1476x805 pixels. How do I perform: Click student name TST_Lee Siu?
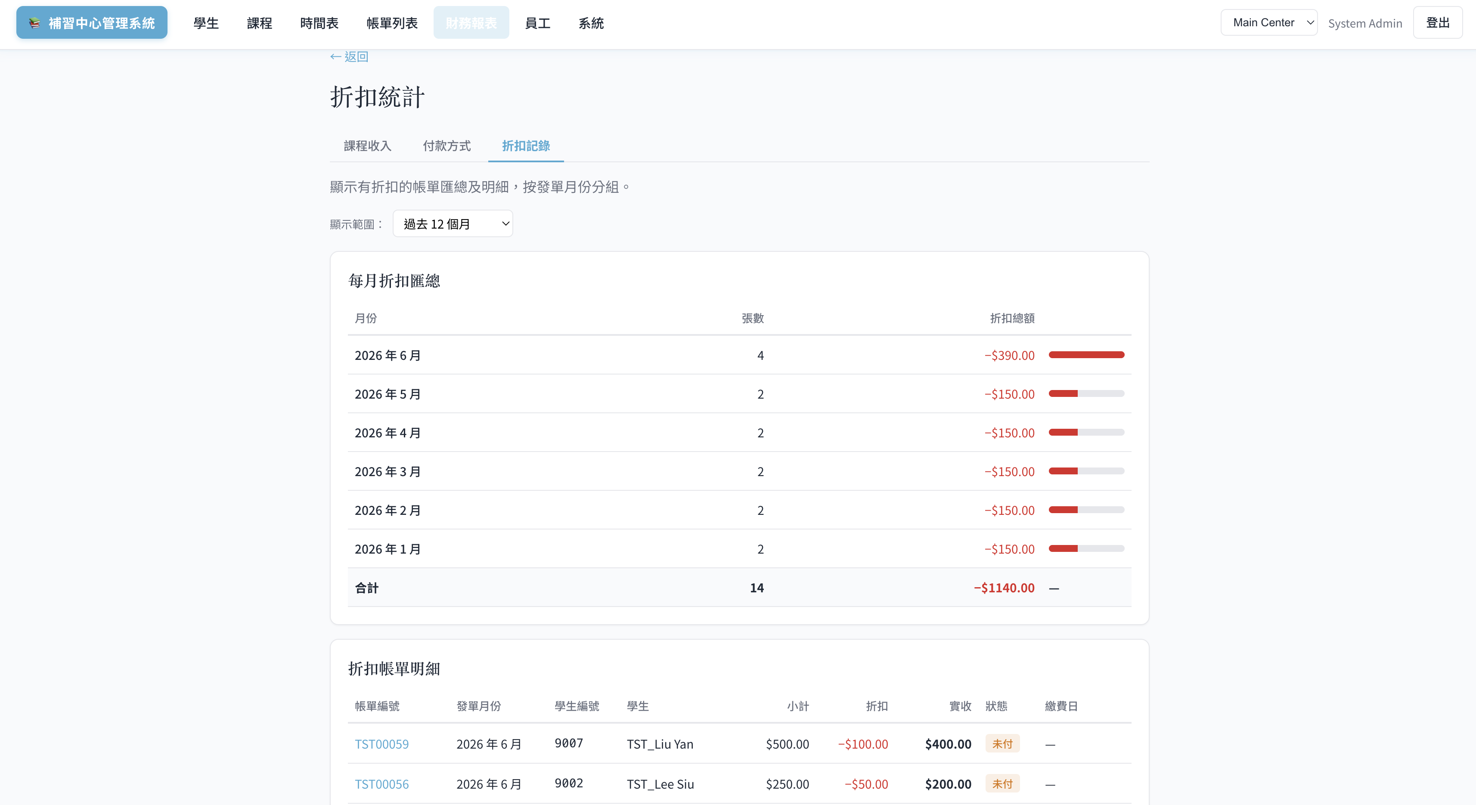[x=660, y=784]
